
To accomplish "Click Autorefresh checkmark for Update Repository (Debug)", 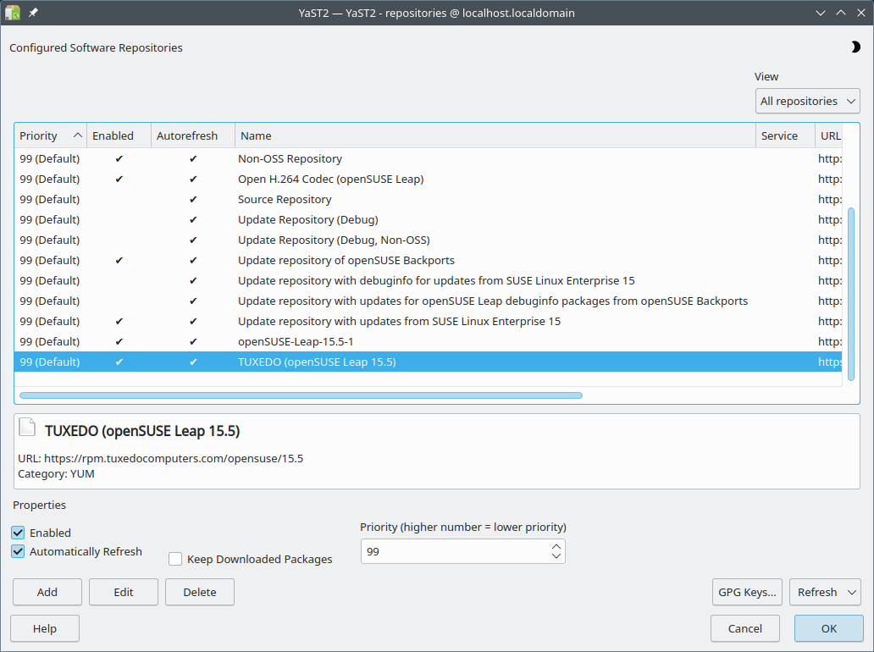I will (x=193, y=219).
